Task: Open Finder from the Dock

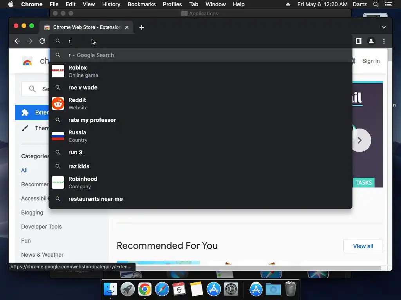Action: pos(110,289)
